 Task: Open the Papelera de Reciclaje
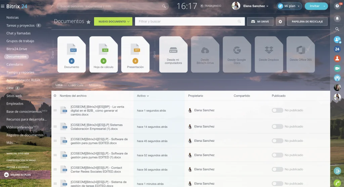pos(307,21)
